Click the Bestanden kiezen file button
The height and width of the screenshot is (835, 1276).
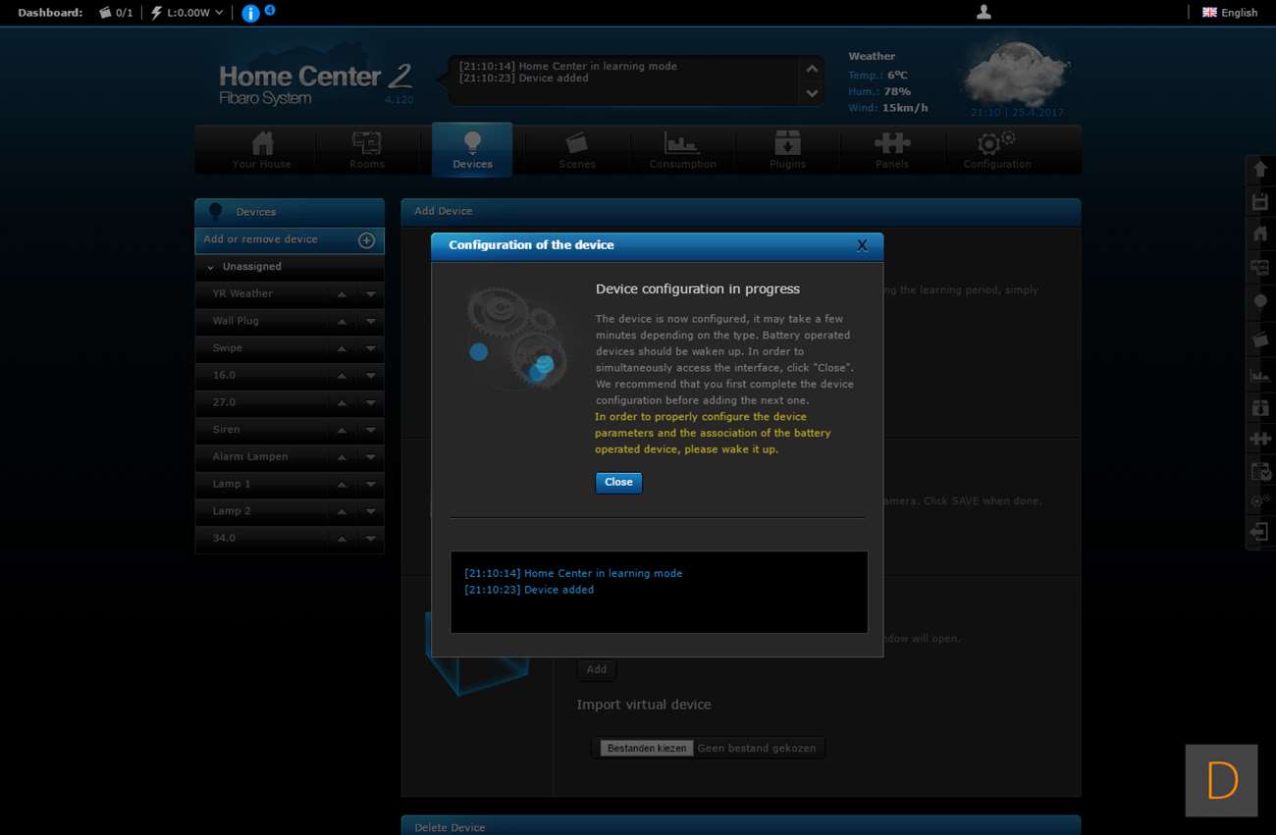[x=647, y=748]
